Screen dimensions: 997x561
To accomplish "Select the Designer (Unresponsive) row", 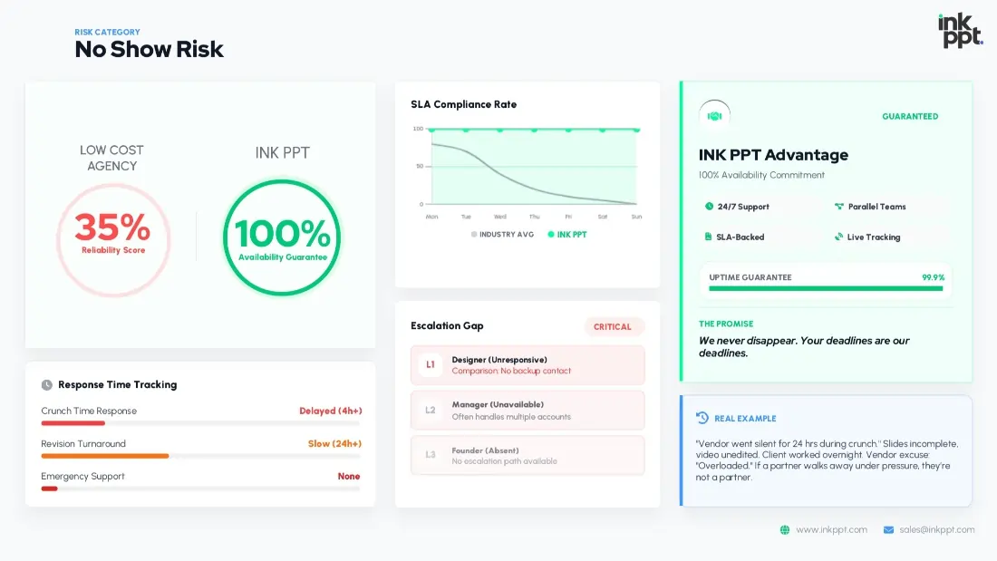I will click(x=528, y=365).
